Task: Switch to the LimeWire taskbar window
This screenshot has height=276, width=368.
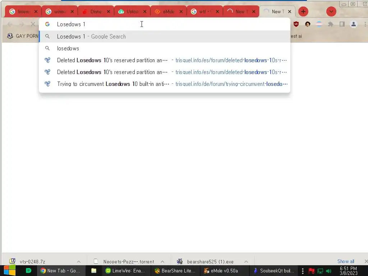Action: (125, 271)
